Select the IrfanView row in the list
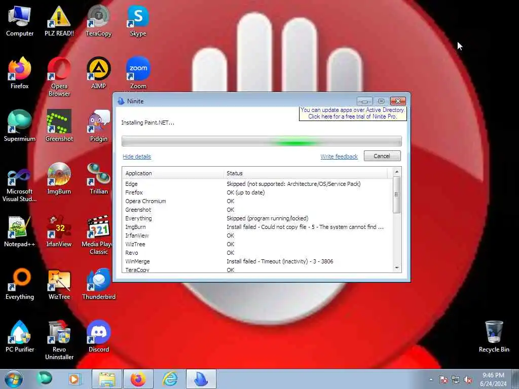 coord(257,235)
